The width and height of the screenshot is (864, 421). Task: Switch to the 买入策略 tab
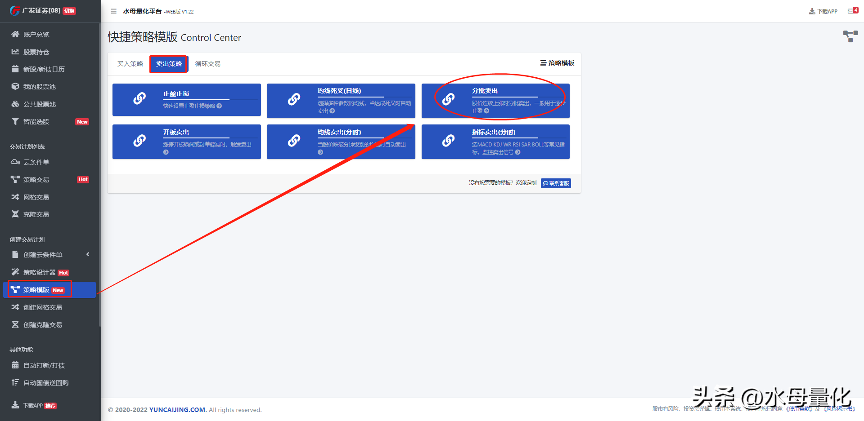coord(130,64)
